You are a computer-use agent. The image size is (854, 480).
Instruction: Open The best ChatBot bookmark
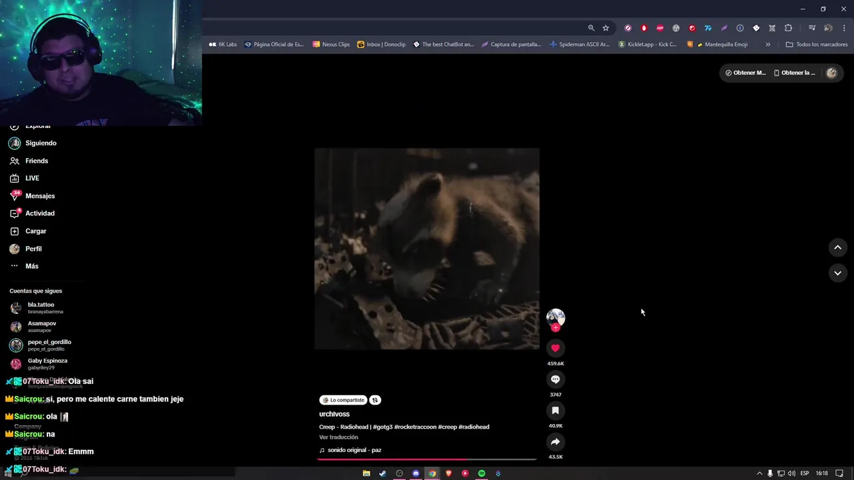(443, 45)
